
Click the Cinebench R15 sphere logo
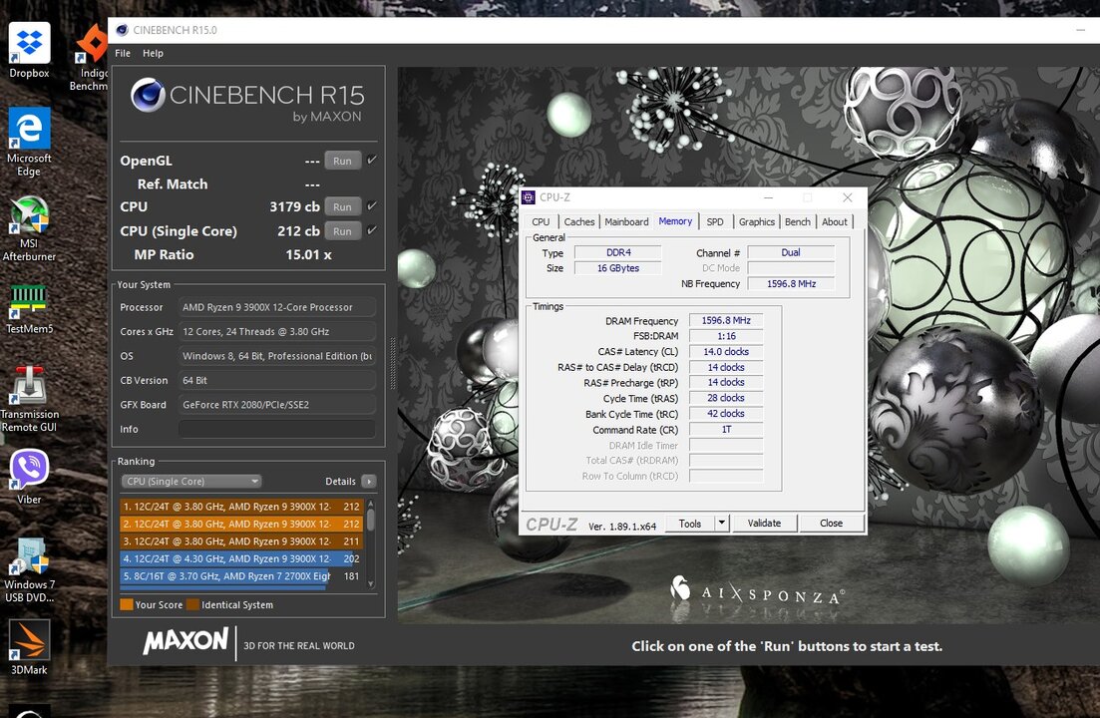coord(148,96)
